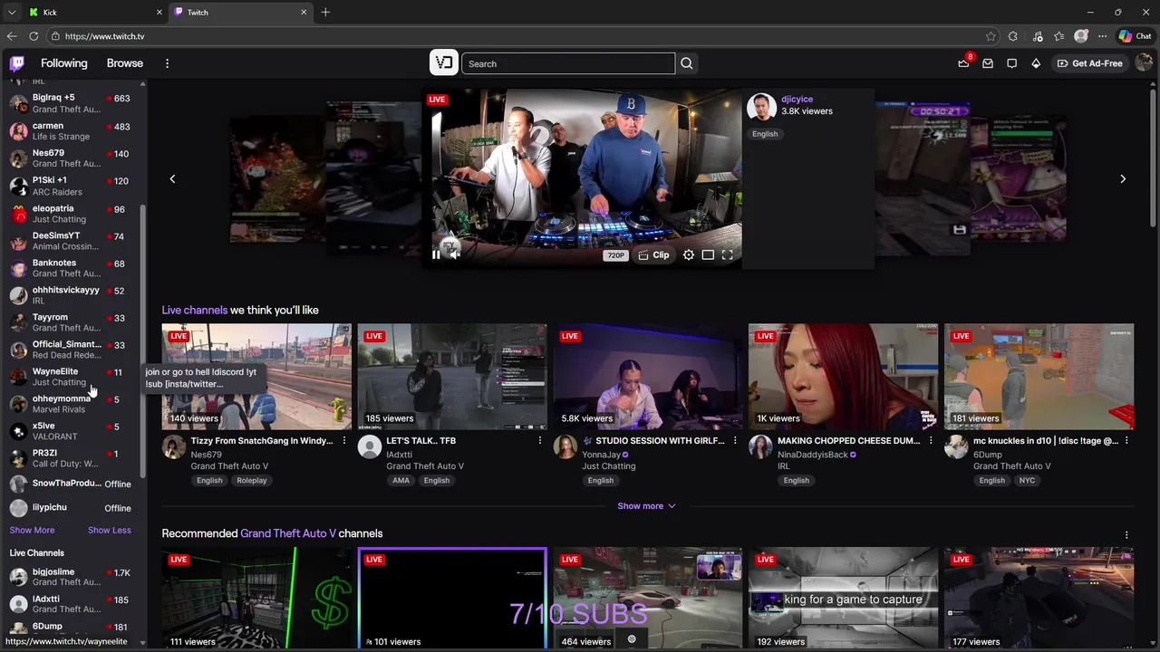
Task: Open settings gear on featured stream player
Action: point(689,255)
